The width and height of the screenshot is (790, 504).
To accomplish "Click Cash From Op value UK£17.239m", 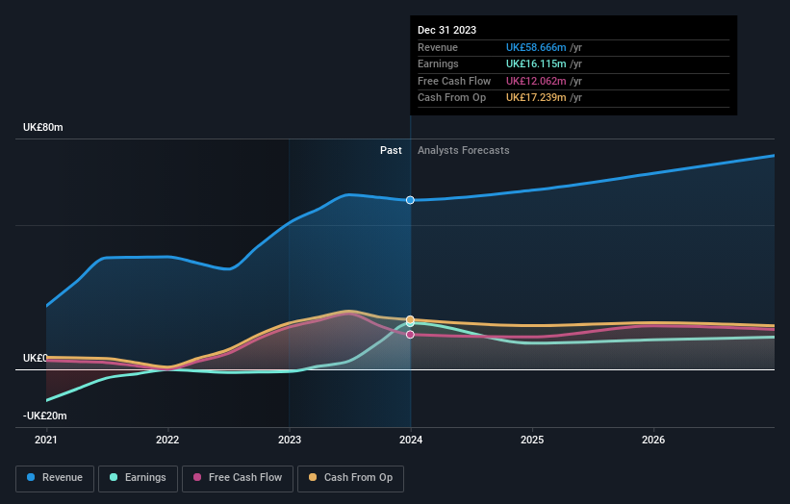I will pyautogui.click(x=536, y=98).
